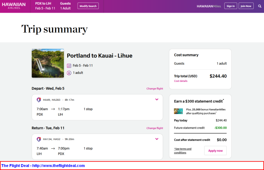Viewport: 264px width, 170px height.
Task: Click the Hawaiian credit card image
Action: [178, 111]
